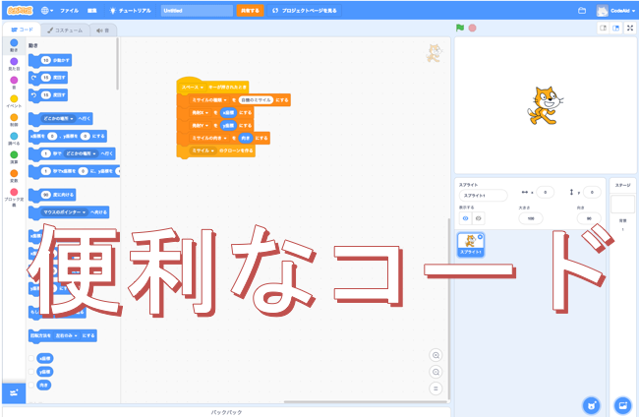This screenshot has height=417, width=639.
Task: Select the 動き motion category circle
Action: (x=14, y=43)
